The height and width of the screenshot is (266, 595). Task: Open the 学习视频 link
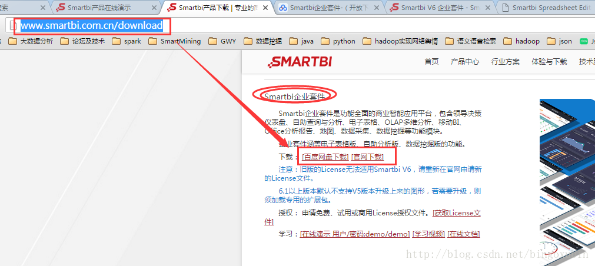tap(429, 234)
